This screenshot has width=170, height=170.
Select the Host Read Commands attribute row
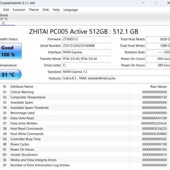pos(84,129)
